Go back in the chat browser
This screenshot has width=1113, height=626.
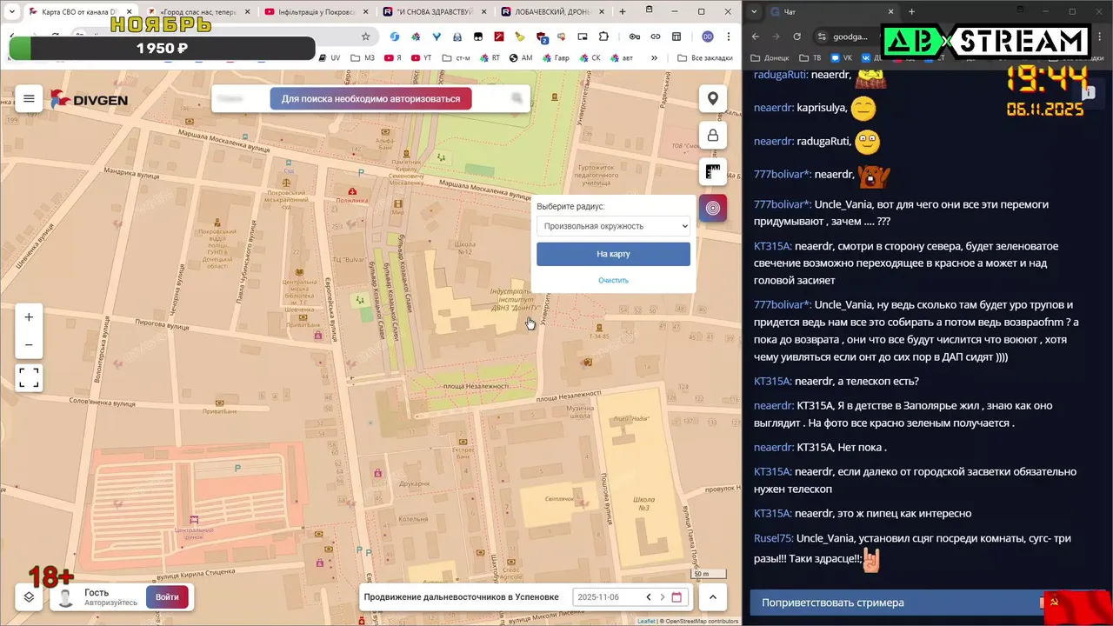(x=755, y=37)
